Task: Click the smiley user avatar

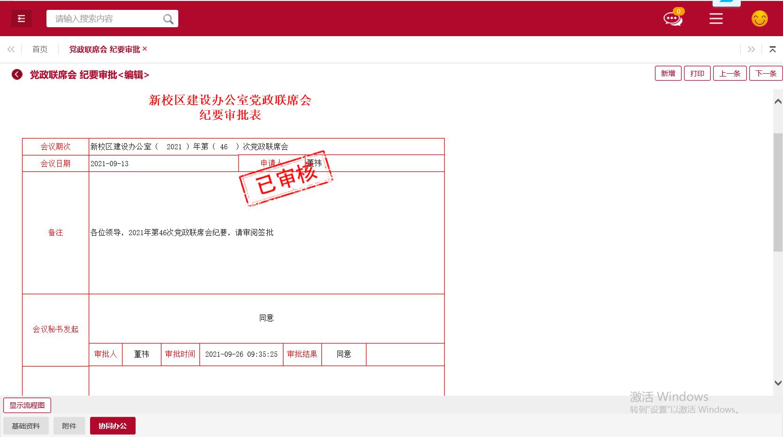Action: (759, 19)
